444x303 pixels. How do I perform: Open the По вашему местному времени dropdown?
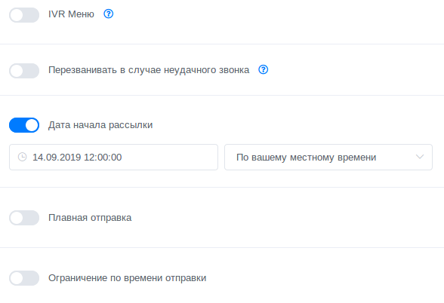pyautogui.click(x=328, y=157)
